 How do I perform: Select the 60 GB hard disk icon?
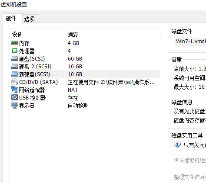pos(15,58)
